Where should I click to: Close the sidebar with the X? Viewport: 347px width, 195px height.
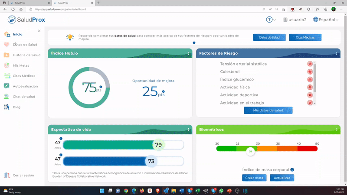pos(39,31)
